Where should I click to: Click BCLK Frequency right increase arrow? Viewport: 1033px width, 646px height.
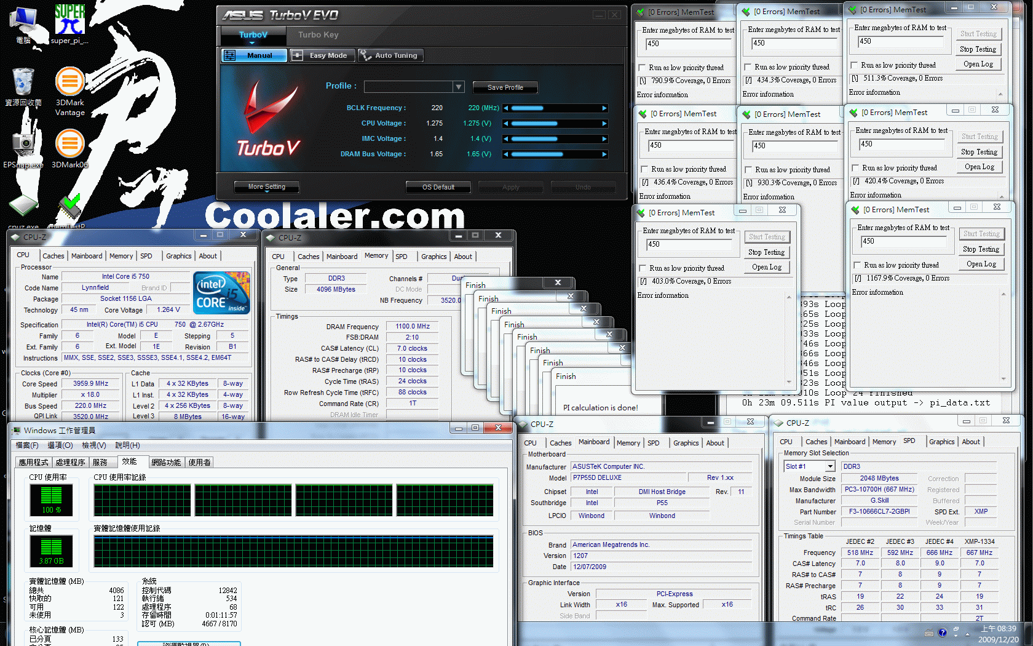(x=604, y=108)
